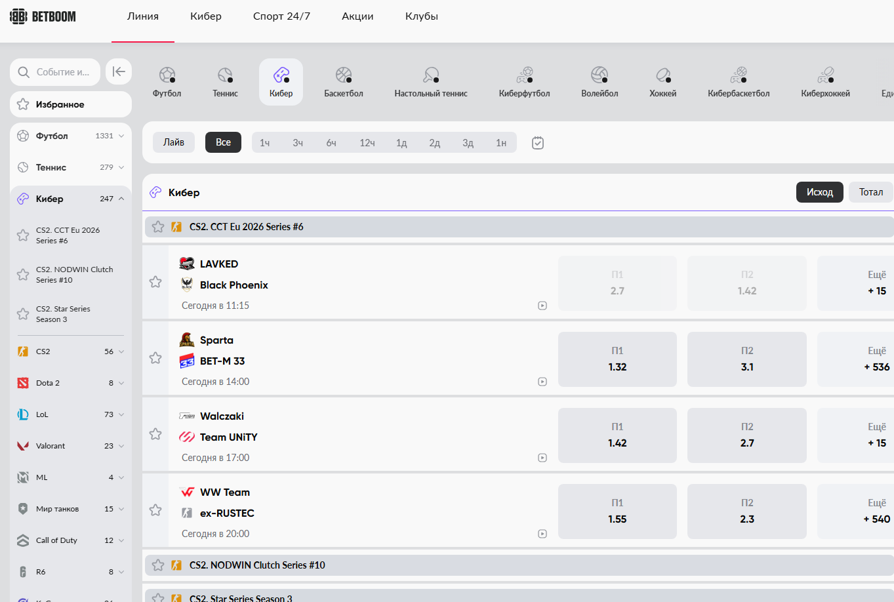Open the Спорт 24/7 top navigation tab
This screenshot has height=602, width=894.
click(x=281, y=16)
